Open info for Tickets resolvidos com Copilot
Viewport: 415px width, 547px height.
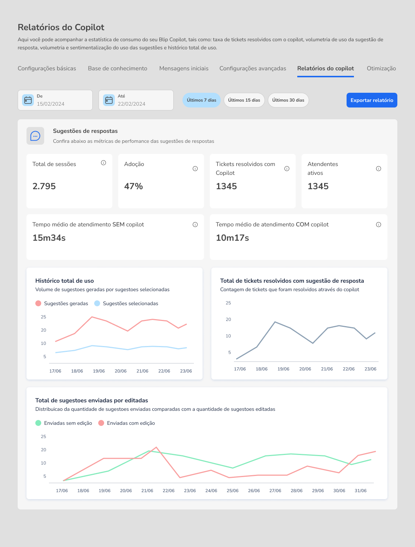(x=287, y=169)
